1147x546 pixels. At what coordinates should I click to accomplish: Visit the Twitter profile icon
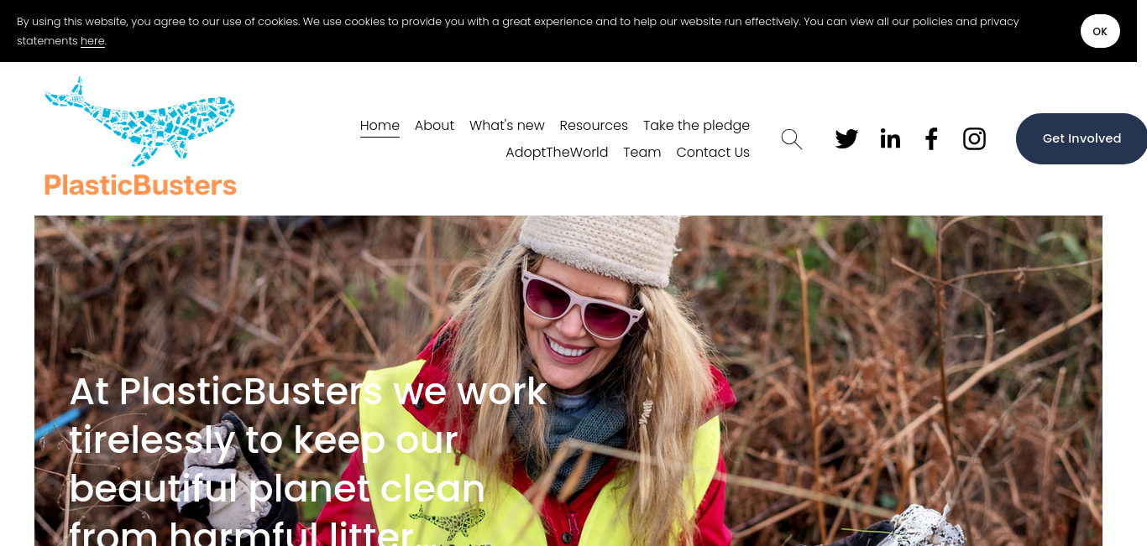[846, 139]
